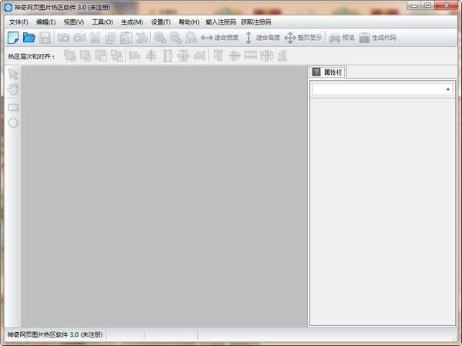Screen dimensions: 462x346
Task: Click the 生成代码 generate code button
Action: 378,38
